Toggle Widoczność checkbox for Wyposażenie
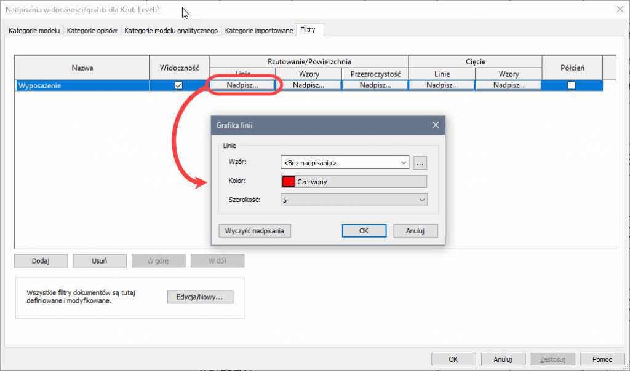The height and width of the screenshot is (371, 630). 178,85
